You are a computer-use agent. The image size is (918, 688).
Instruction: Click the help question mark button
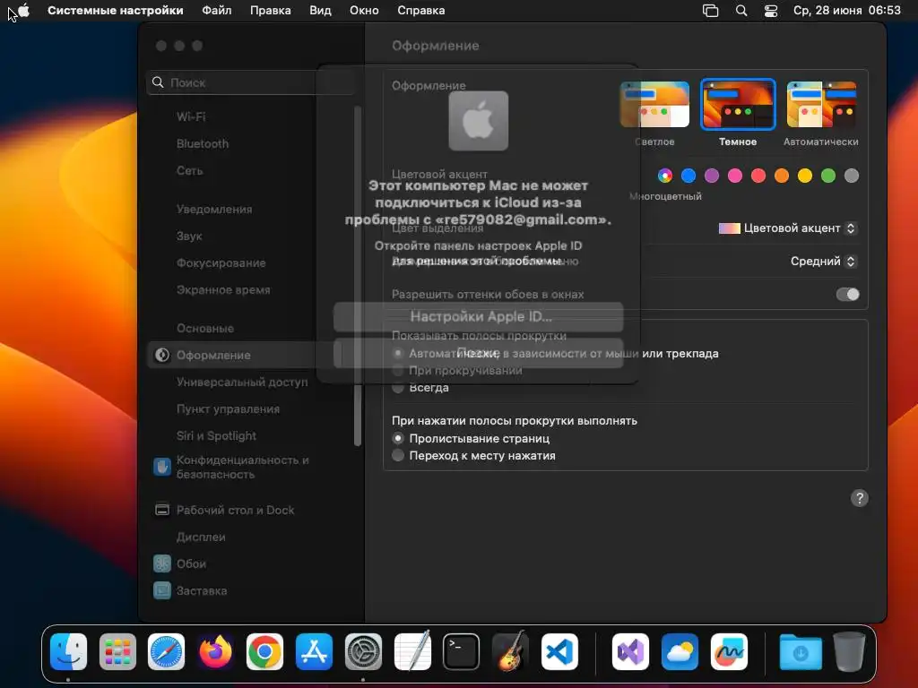click(859, 498)
